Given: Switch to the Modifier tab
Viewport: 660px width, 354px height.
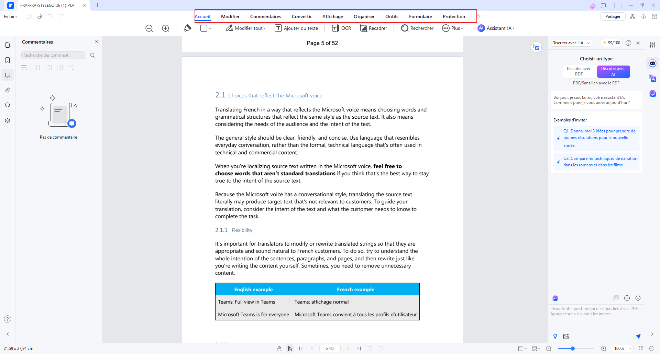Looking at the screenshot, I should [x=230, y=16].
